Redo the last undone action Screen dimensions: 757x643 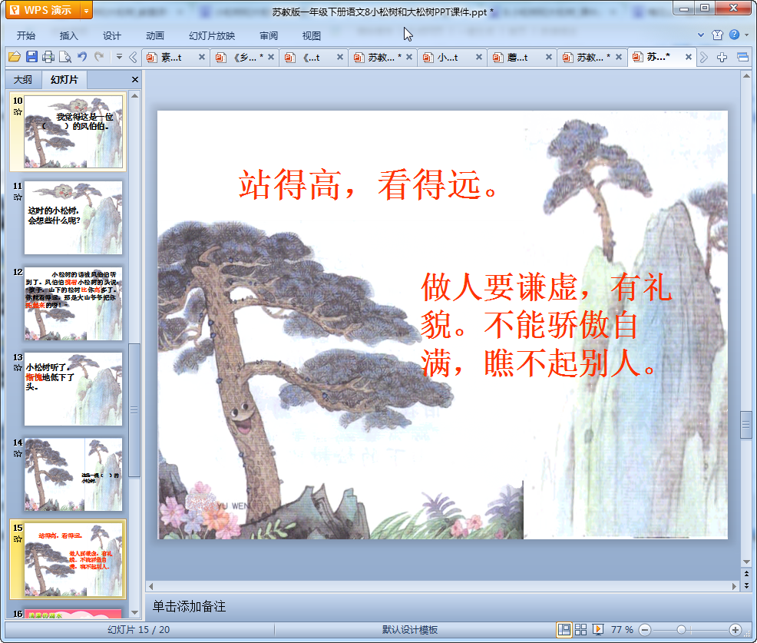(x=100, y=57)
